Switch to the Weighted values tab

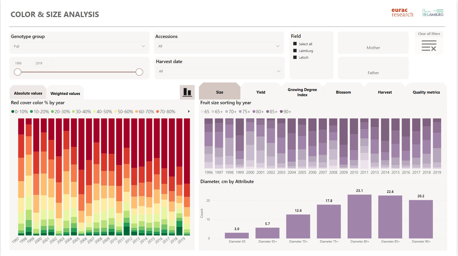point(65,93)
